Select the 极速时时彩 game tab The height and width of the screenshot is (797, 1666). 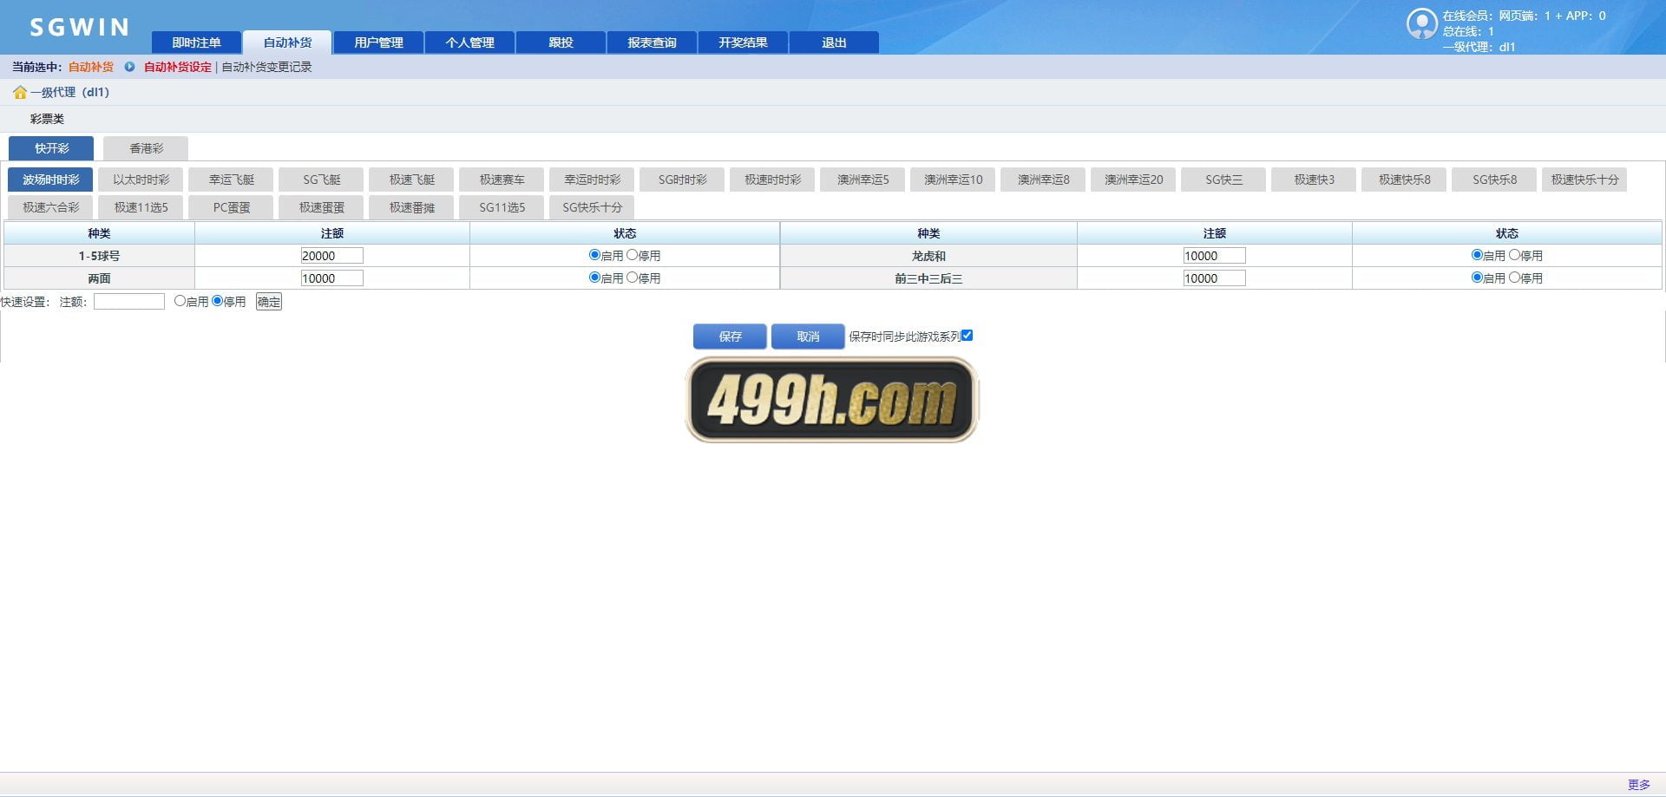772,180
